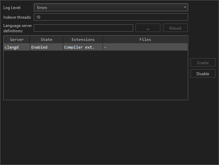This screenshot has width=219, height=165.
Task: Focus the Indexer threads field
Action: coord(111,17)
